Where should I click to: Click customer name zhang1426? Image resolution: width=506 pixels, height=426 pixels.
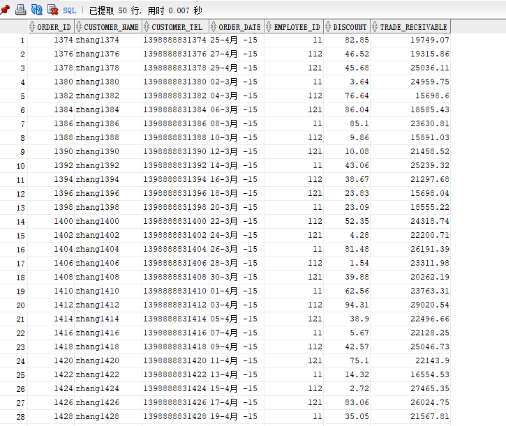[x=108, y=402]
